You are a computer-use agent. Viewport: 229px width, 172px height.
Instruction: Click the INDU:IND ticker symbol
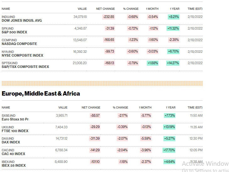coord(8,17)
